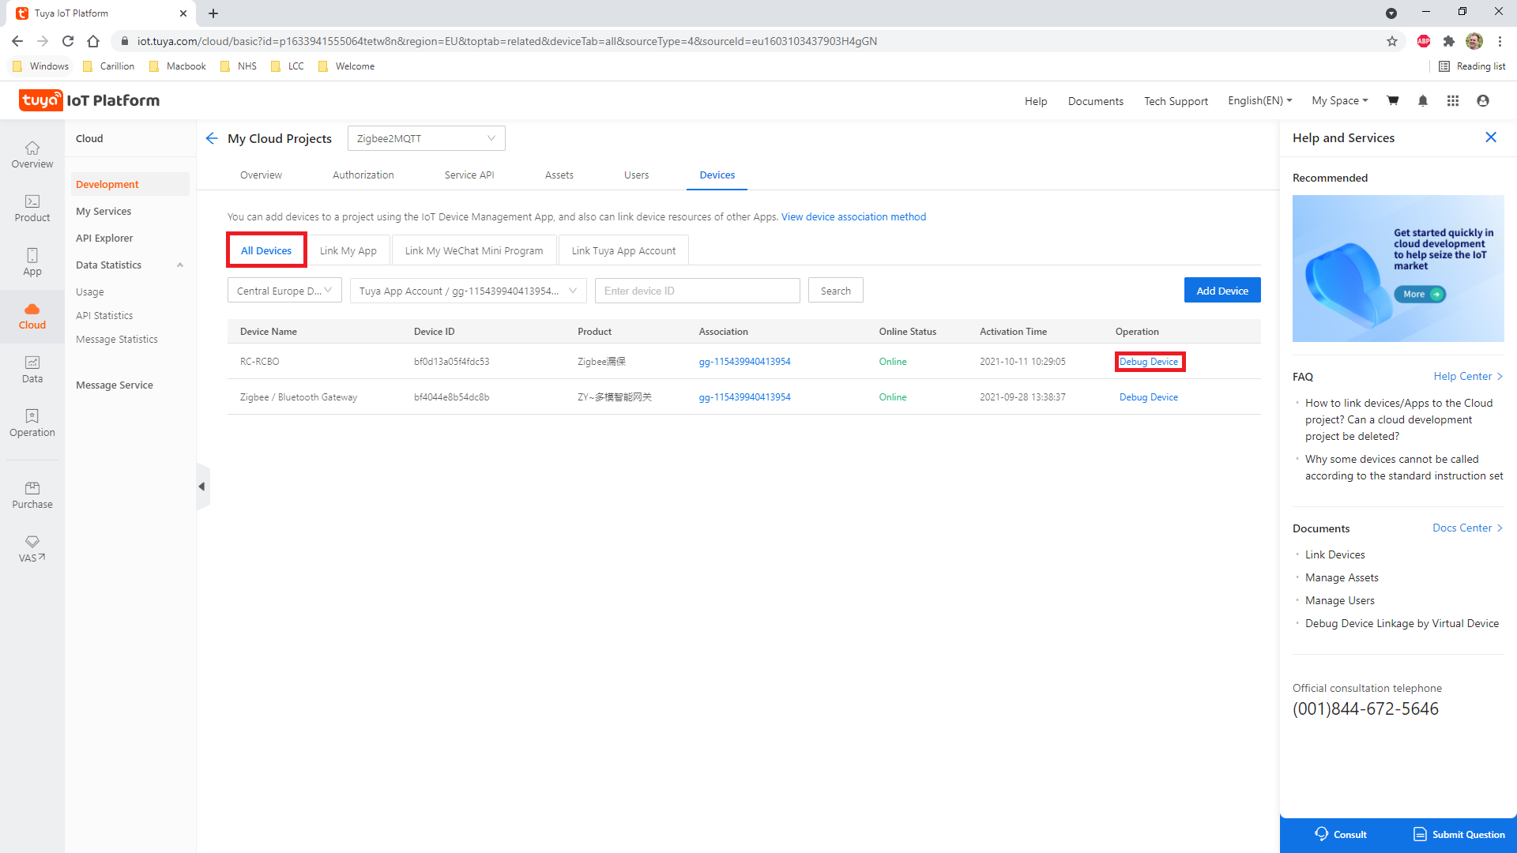
Task: Open the Zigbee2MQTT project dropdown
Action: click(x=427, y=138)
